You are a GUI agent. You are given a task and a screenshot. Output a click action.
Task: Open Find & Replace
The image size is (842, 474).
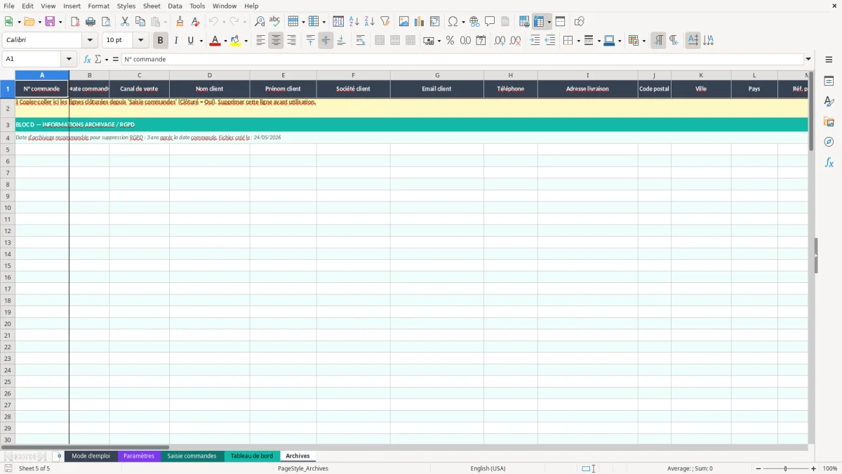(260, 22)
